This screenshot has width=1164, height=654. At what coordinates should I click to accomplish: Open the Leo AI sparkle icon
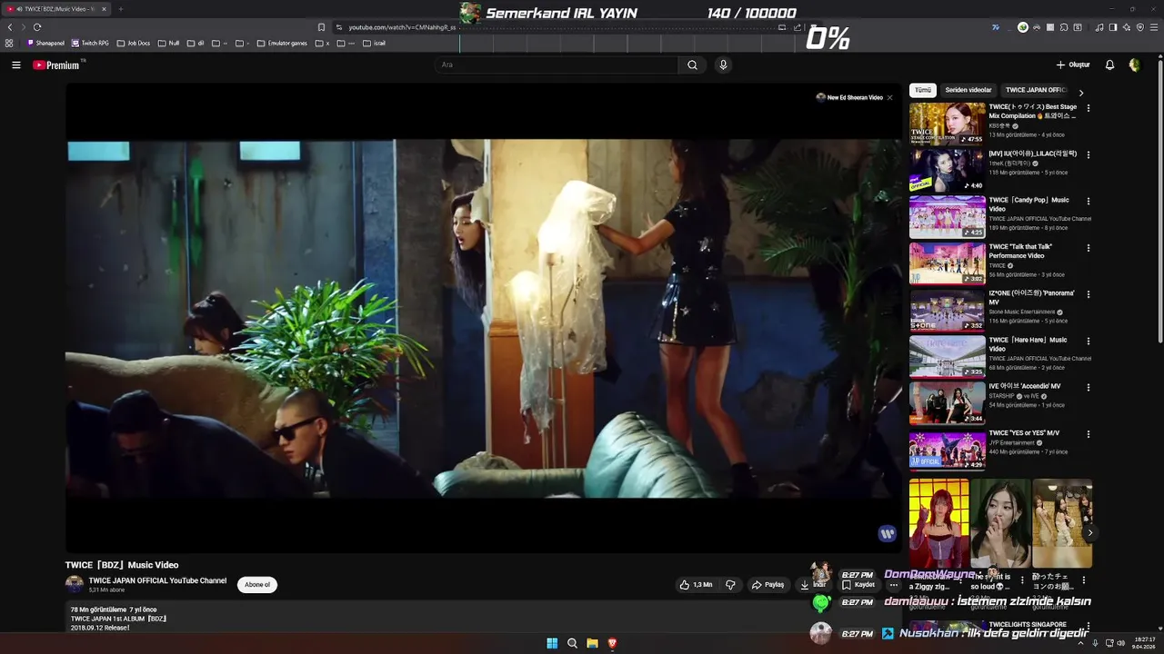click(1127, 27)
